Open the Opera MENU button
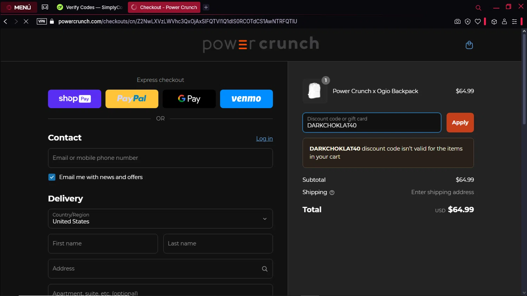The height and width of the screenshot is (296, 527). 19,7
